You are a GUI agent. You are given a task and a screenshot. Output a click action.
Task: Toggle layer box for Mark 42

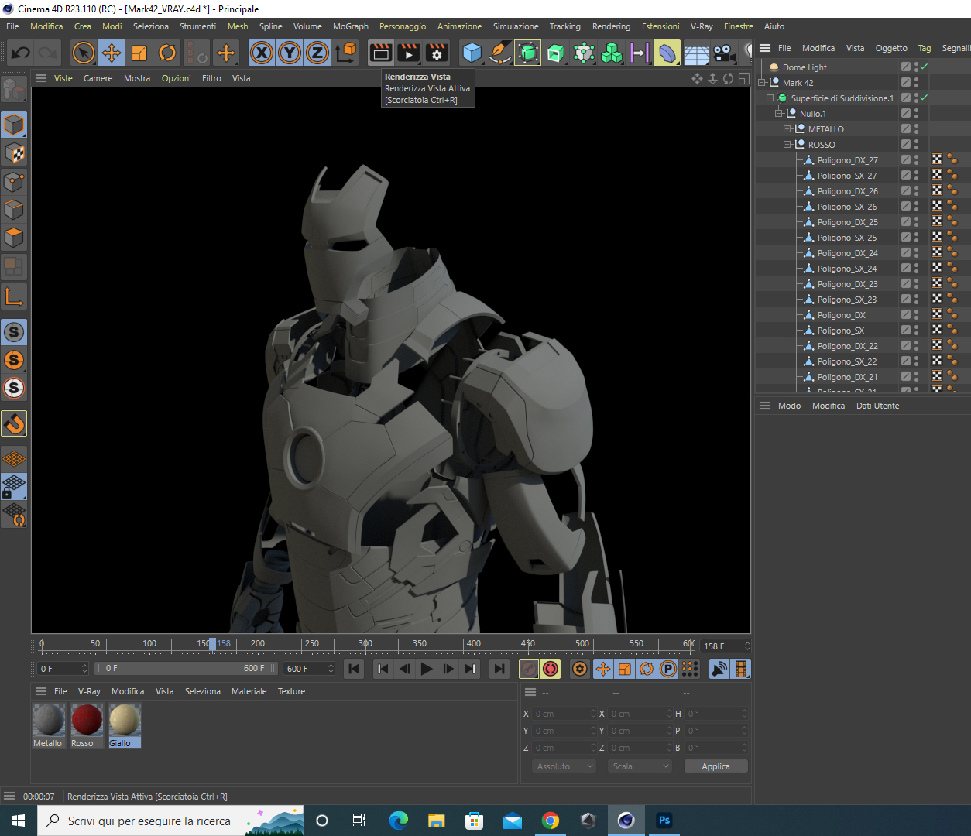pos(906,83)
